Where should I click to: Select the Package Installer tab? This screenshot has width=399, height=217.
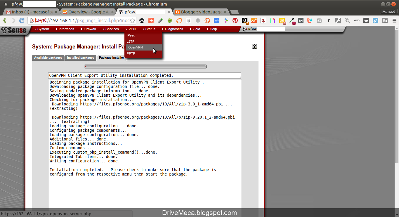[x=111, y=58]
